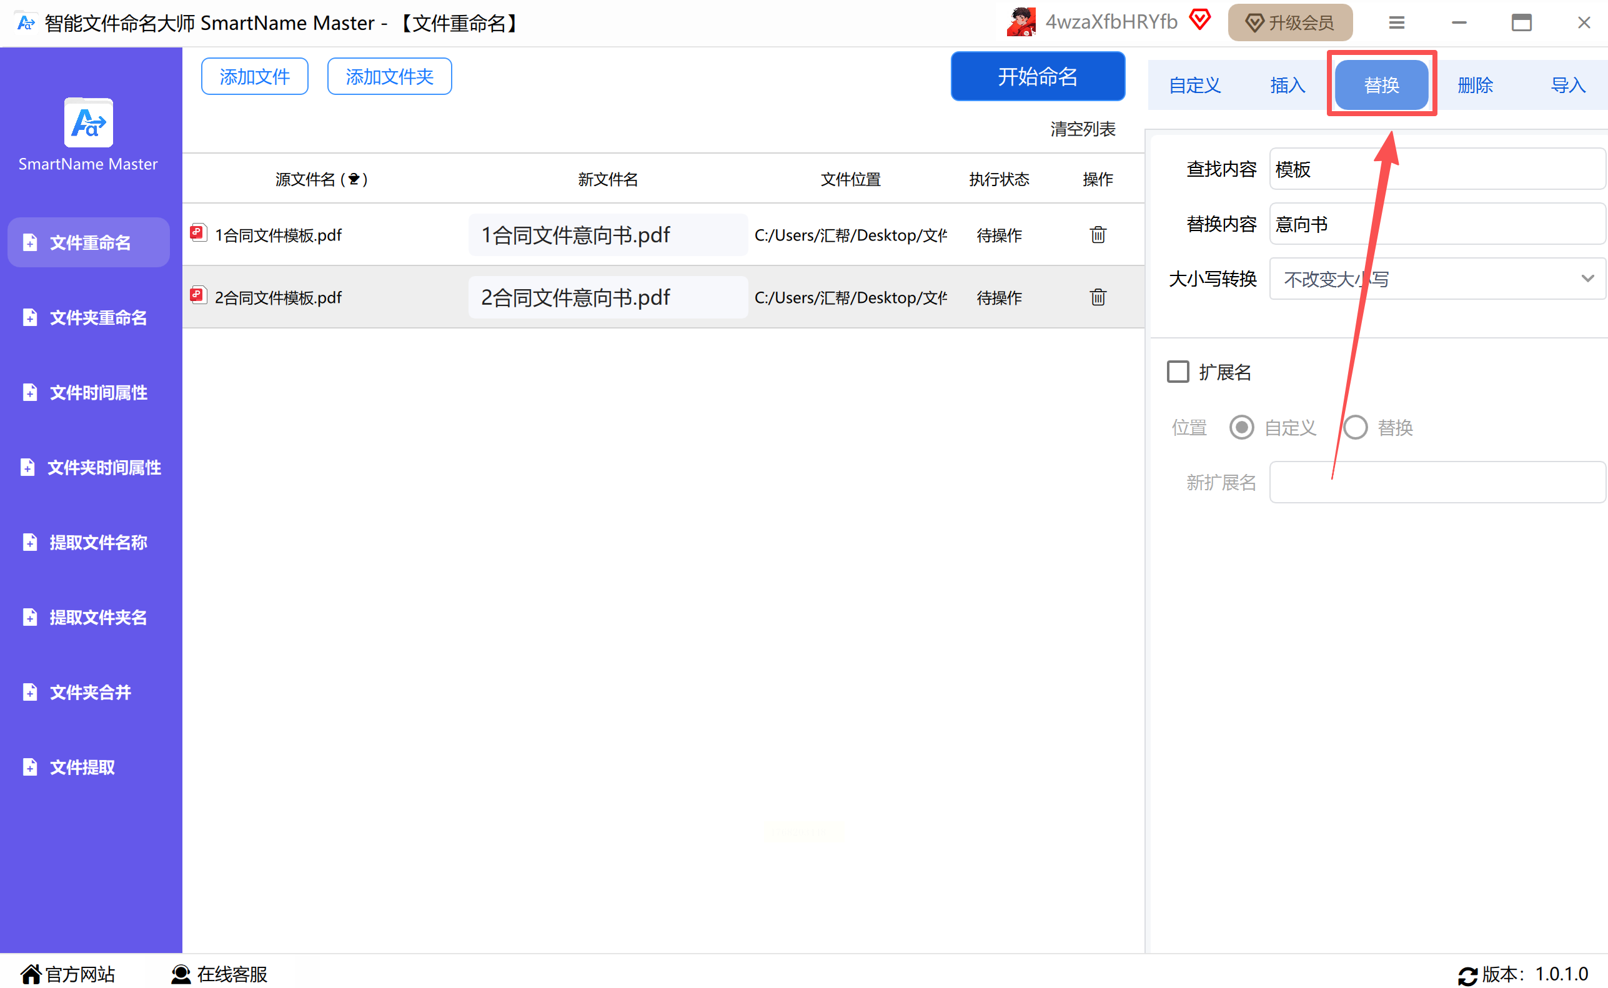The image size is (1608, 988).
Task: Click the hamburger menu icon in title bar
Action: tap(1396, 23)
